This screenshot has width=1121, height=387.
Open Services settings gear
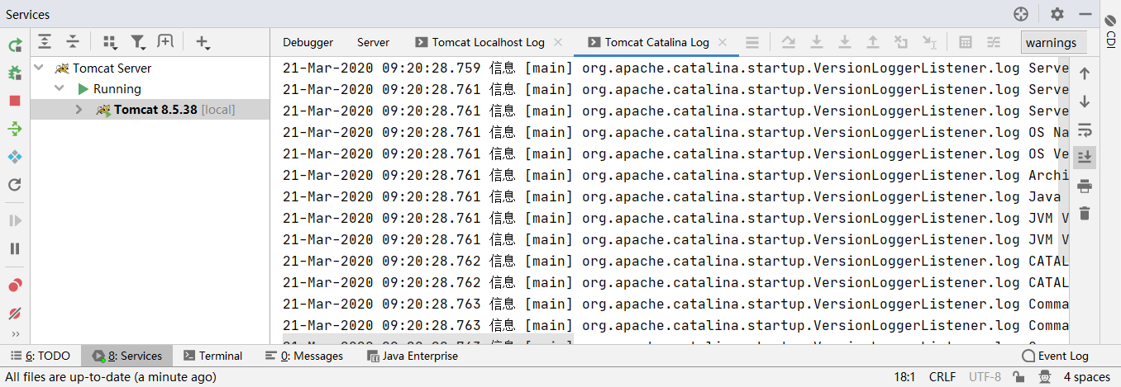coord(1057,14)
